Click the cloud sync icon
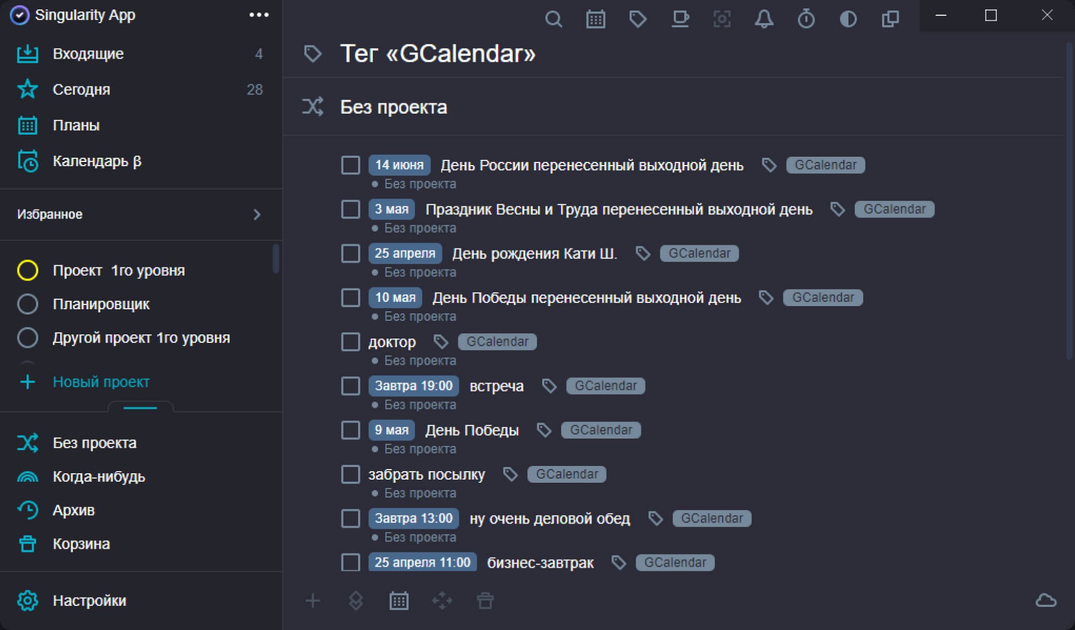The width and height of the screenshot is (1075, 630). tap(1046, 601)
